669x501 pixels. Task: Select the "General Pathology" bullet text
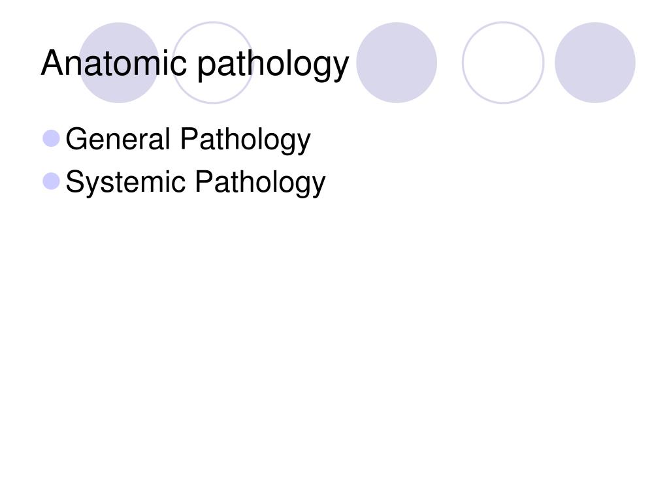click(188, 140)
